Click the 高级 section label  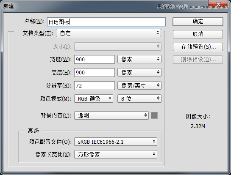(x=33, y=131)
